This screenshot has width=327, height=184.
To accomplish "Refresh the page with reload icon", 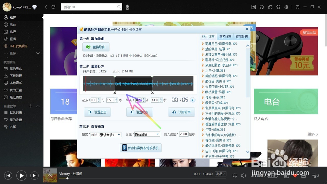I will 53,7.
